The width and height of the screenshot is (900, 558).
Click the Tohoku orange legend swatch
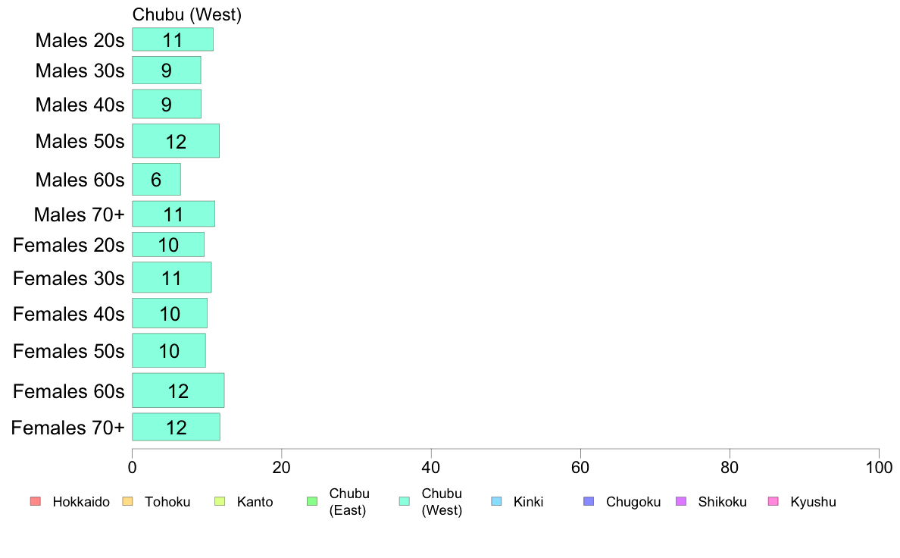(x=127, y=501)
